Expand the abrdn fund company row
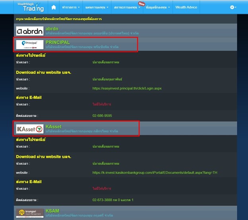This screenshot has width=248, height=220. (x=126, y=31)
